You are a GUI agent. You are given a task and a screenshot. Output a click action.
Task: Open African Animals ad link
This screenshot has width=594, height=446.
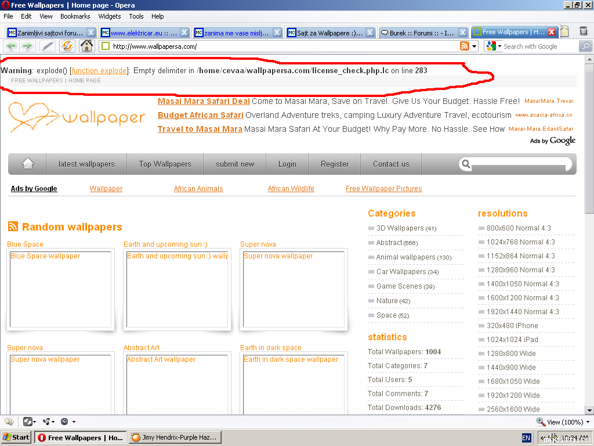coord(198,189)
